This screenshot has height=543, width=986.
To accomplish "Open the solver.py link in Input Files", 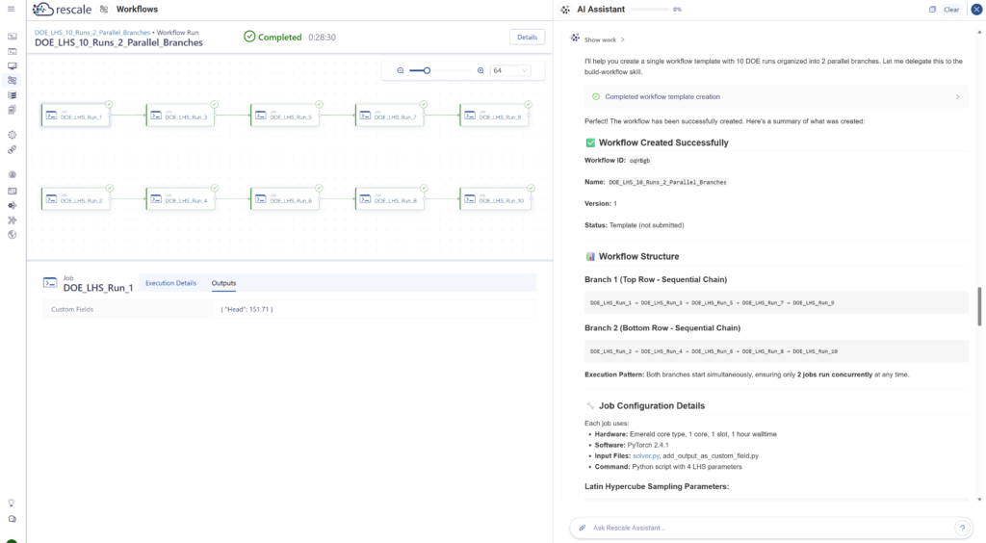I will (x=646, y=455).
